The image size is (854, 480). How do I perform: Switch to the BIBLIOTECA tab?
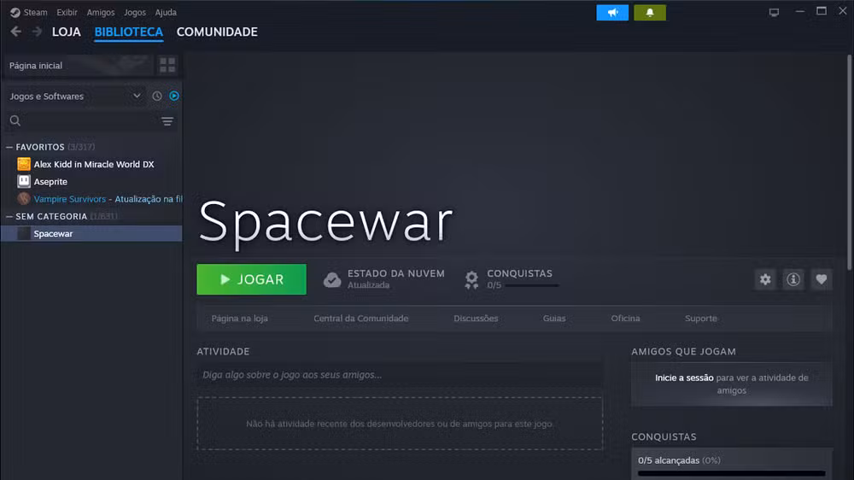point(129,32)
